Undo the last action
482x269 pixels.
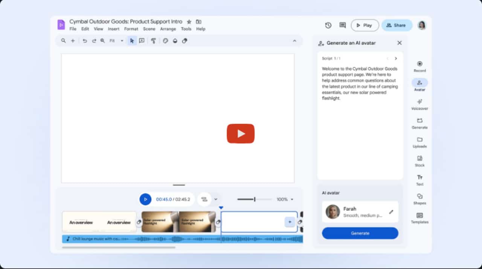[85, 41]
